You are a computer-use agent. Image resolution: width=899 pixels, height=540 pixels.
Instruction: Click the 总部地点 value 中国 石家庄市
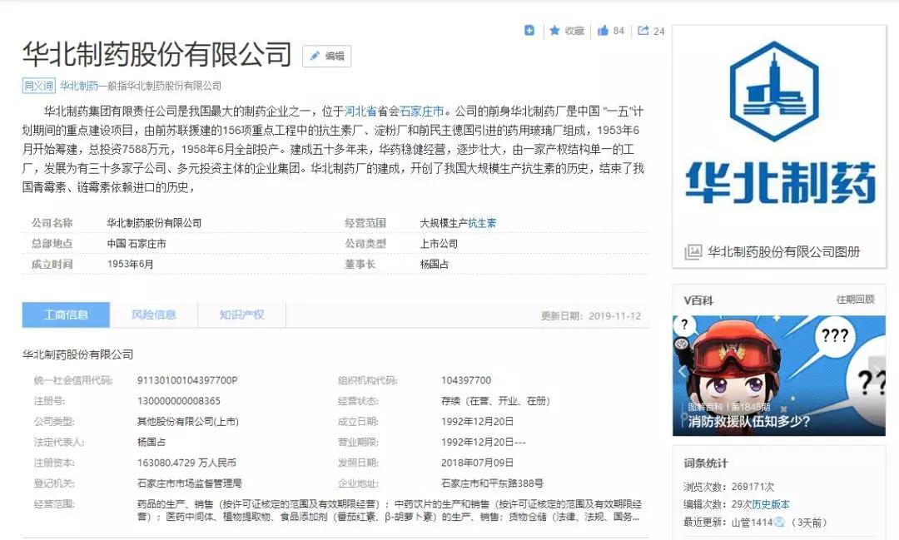tap(137, 244)
